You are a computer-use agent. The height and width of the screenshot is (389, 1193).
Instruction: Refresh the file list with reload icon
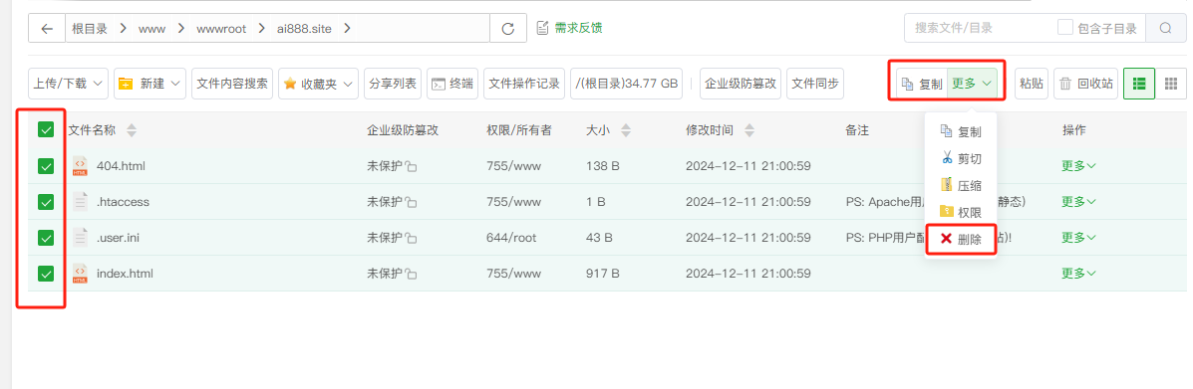(x=508, y=29)
